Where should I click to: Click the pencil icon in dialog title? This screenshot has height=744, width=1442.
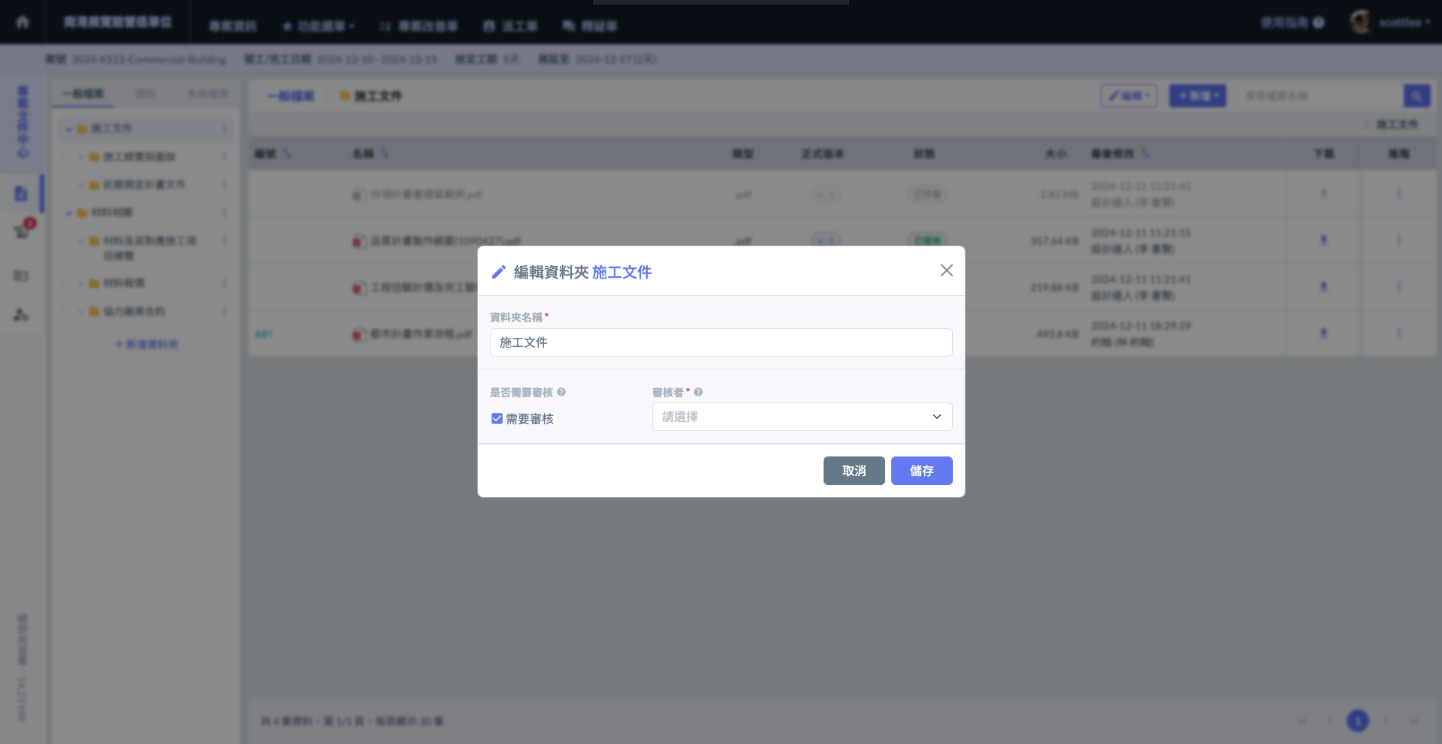(x=498, y=273)
